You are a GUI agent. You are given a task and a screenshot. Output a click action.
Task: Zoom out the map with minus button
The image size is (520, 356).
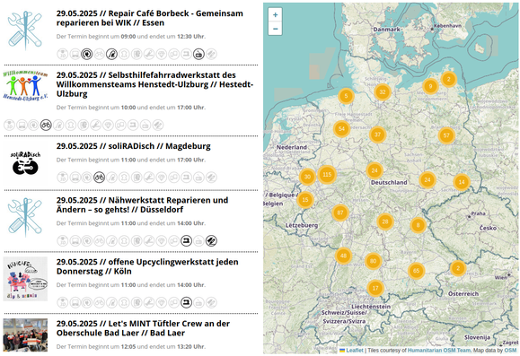tap(275, 29)
